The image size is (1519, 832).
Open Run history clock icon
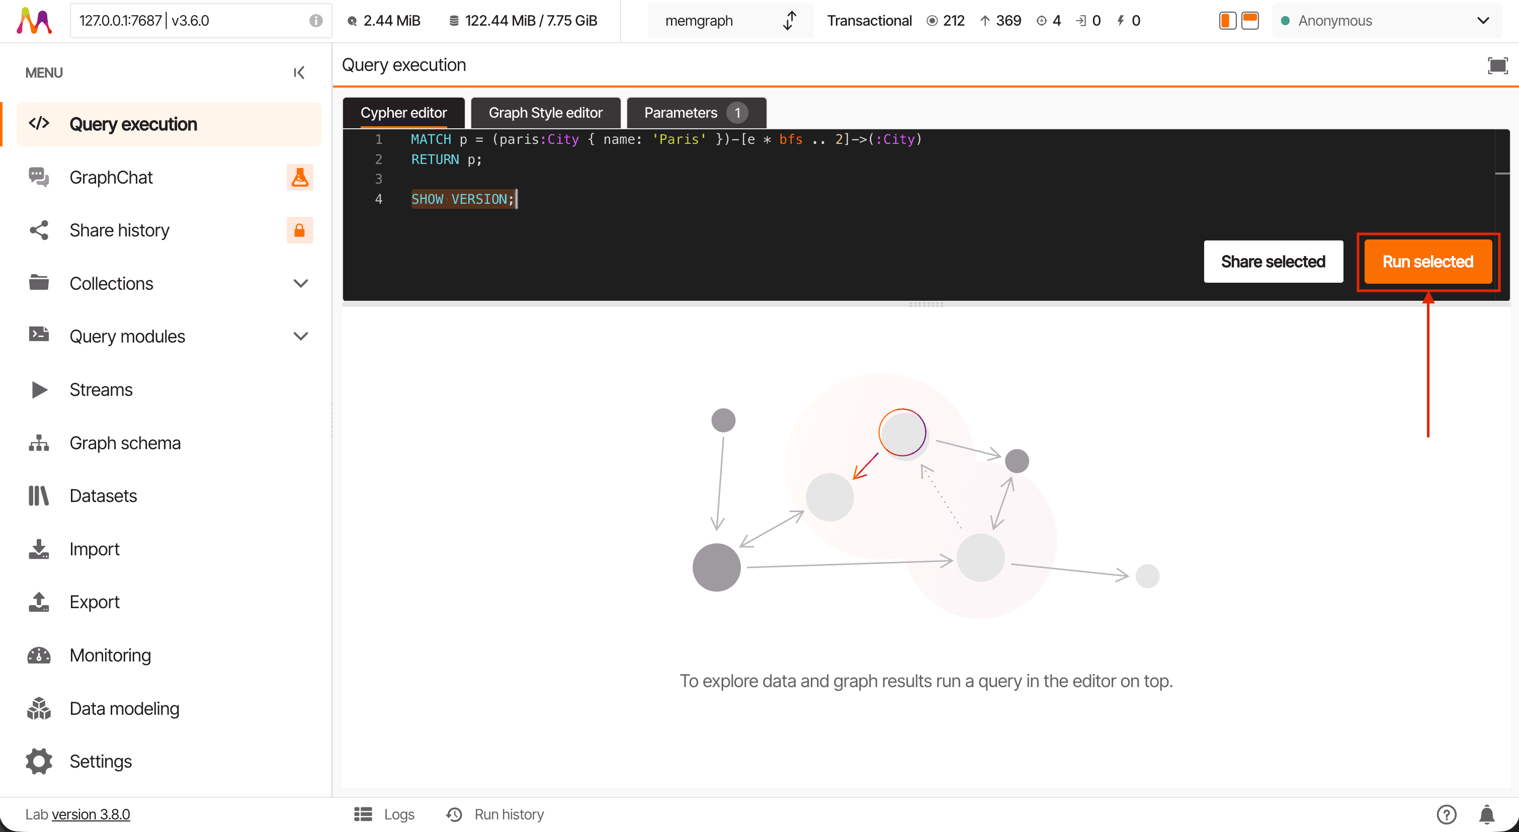tap(454, 814)
